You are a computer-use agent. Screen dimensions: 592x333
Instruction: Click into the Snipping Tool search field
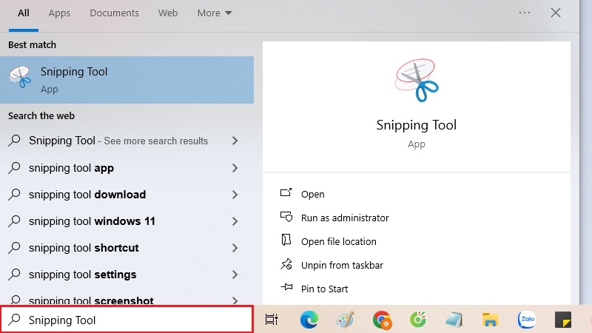127,320
